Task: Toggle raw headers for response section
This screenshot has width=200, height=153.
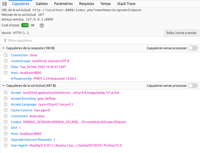Action: point(193,48)
